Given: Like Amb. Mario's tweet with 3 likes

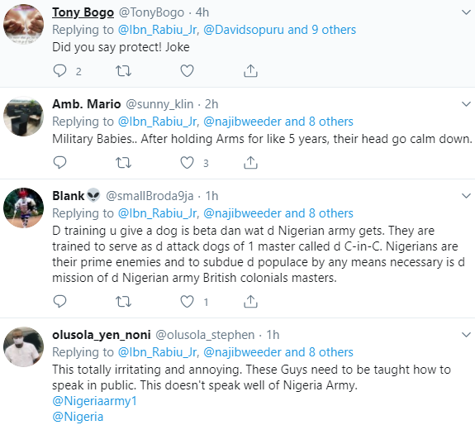Looking at the screenshot, I should tap(187, 163).
